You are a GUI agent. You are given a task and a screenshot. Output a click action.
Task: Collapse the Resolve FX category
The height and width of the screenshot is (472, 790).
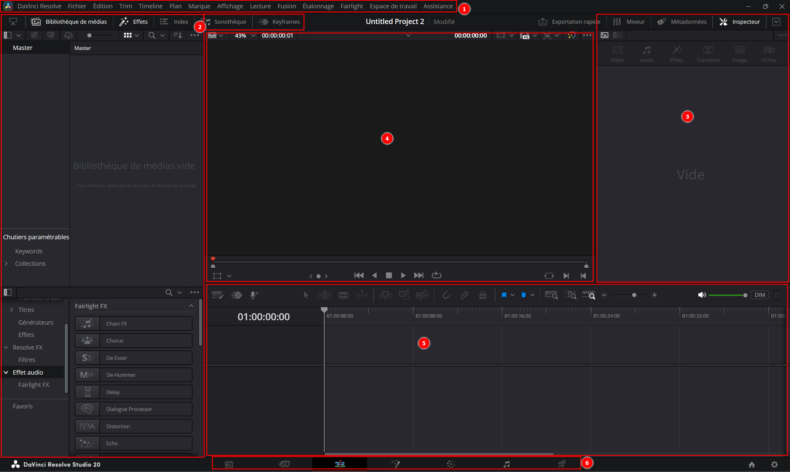[x=6, y=348]
